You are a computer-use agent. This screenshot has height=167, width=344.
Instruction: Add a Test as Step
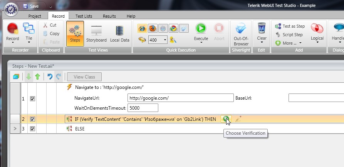pos(290,26)
